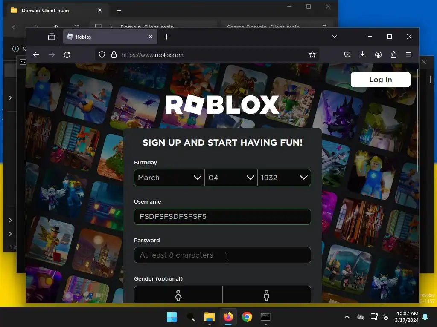Open Firefox downloads panel
Viewport: 437px width, 327px height.
coord(363,55)
